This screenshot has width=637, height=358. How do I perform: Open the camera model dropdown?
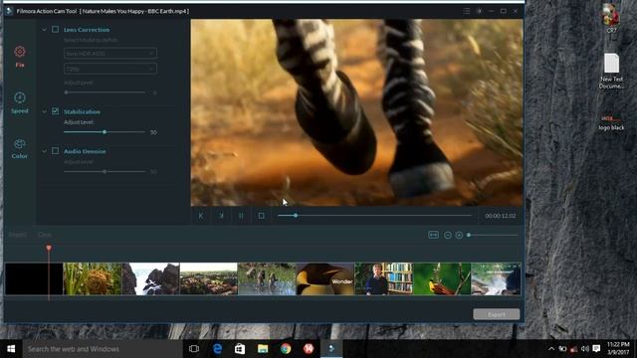110,53
